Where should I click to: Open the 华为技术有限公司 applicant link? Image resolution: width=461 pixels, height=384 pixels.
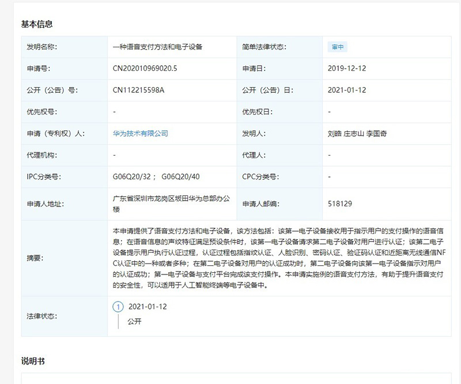pyautogui.click(x=141, y=133)
